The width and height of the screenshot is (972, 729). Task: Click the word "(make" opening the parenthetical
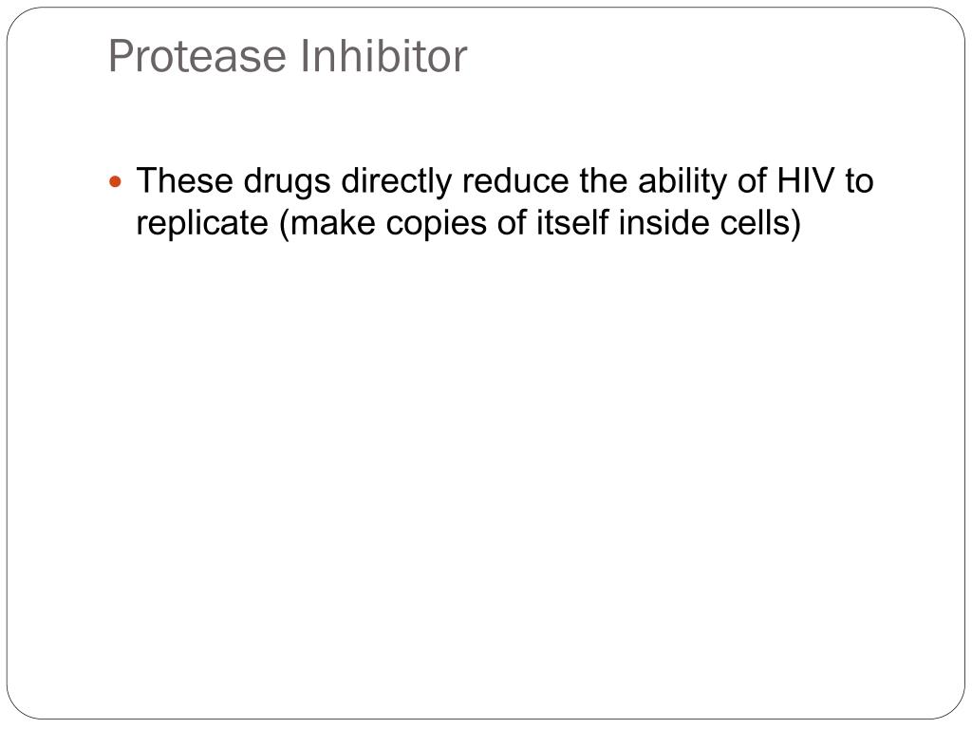click(x=327, y=223)
